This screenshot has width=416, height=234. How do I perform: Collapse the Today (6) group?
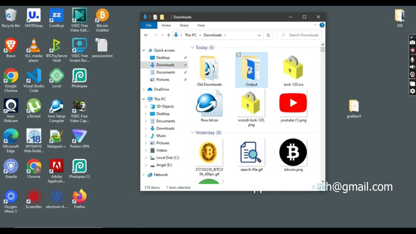point(193,47)
